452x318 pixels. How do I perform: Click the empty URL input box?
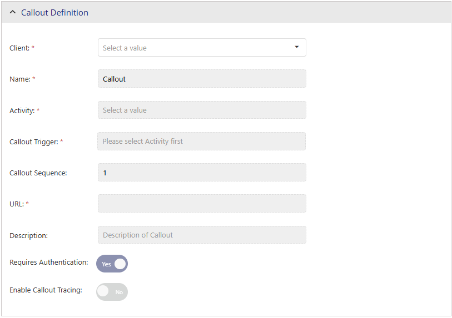pos(202,204)
